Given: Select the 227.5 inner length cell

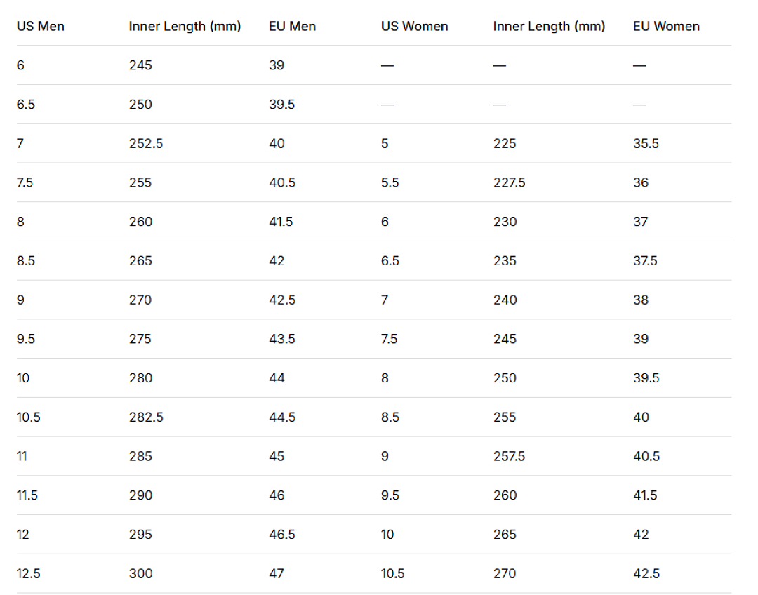Looking at the screenshot, I should pos(509,182).
